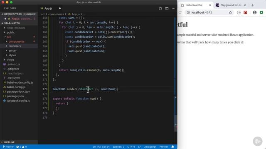Open the Chrome profile avatar icon
266x149 pixels.
point(255,12)
